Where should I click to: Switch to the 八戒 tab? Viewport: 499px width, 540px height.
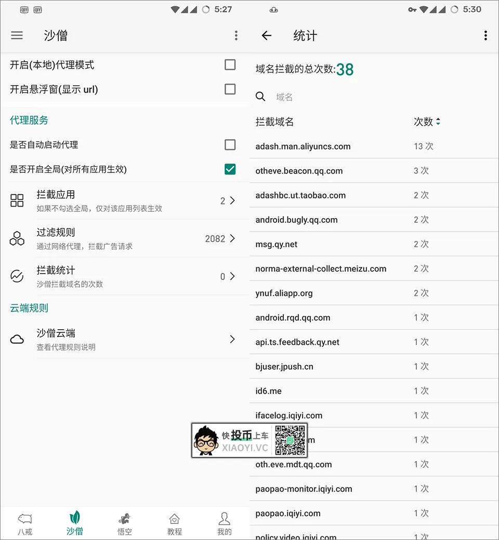point(25,524)
